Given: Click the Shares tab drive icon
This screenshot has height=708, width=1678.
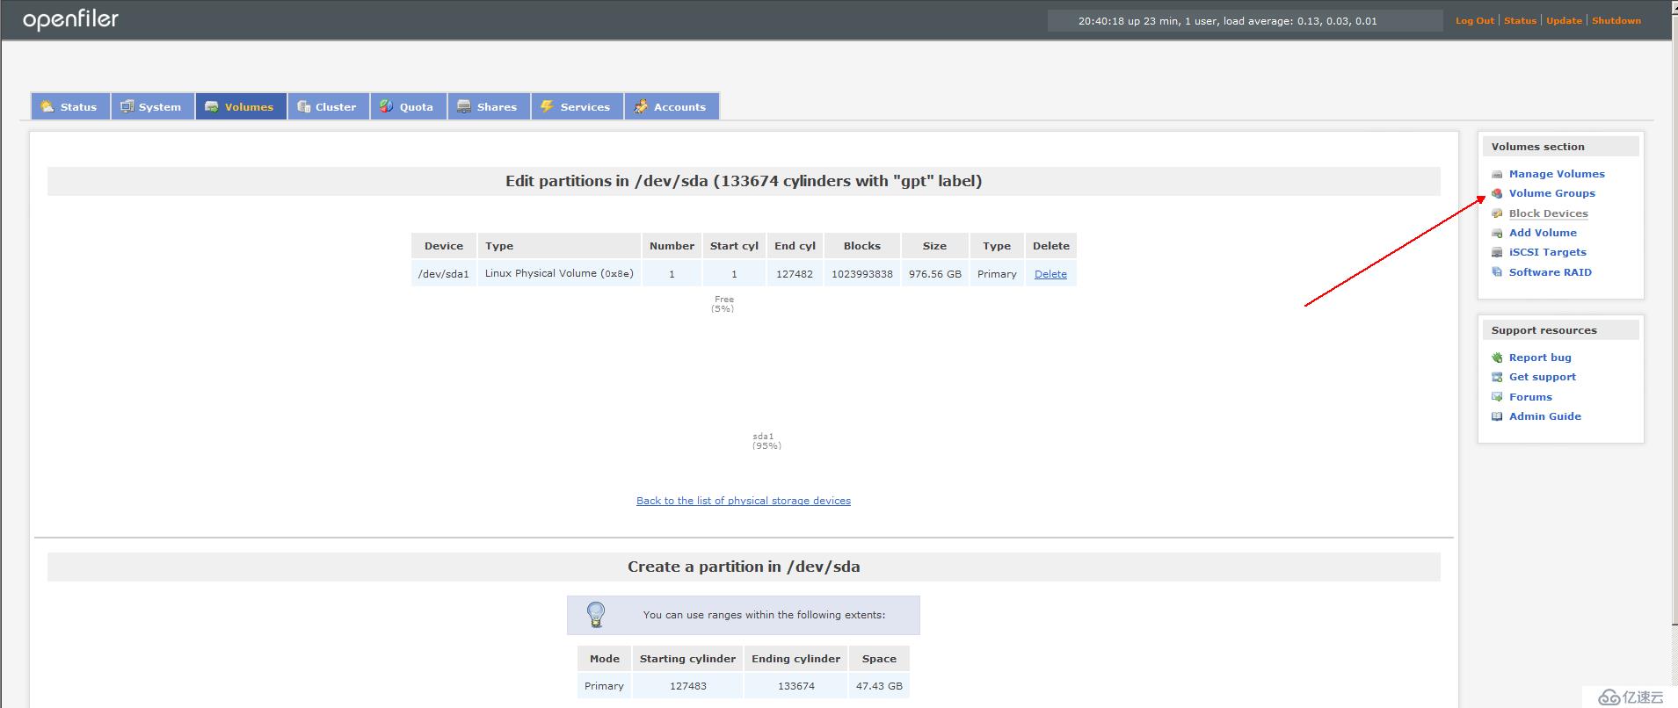Looking at the screenshot, I should coord(464,106).
